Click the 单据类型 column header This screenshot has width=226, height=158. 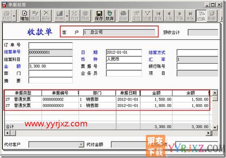(23, 93)
